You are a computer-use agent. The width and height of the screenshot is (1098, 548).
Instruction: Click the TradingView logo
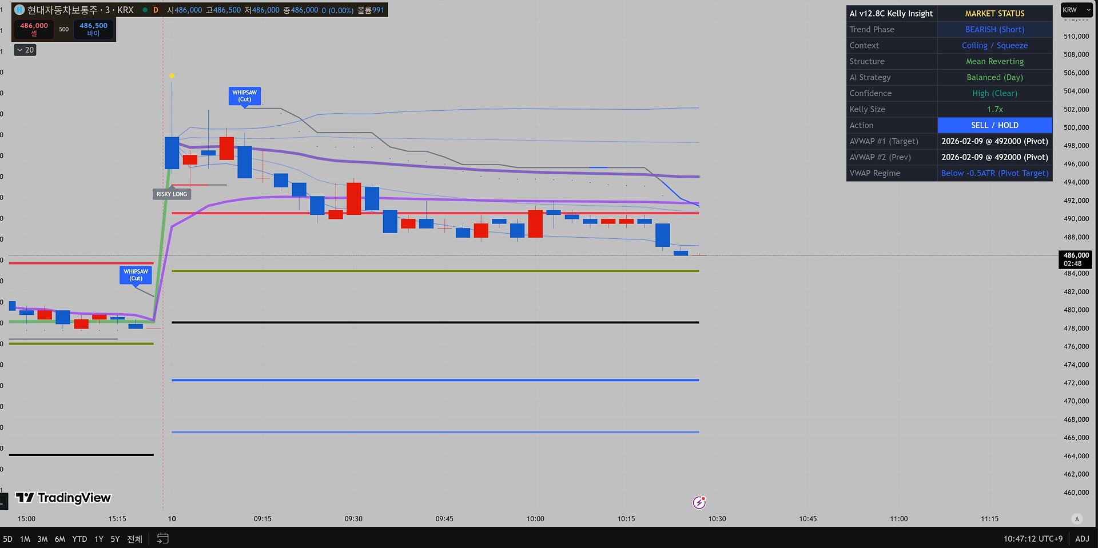[x=63, y=498]
